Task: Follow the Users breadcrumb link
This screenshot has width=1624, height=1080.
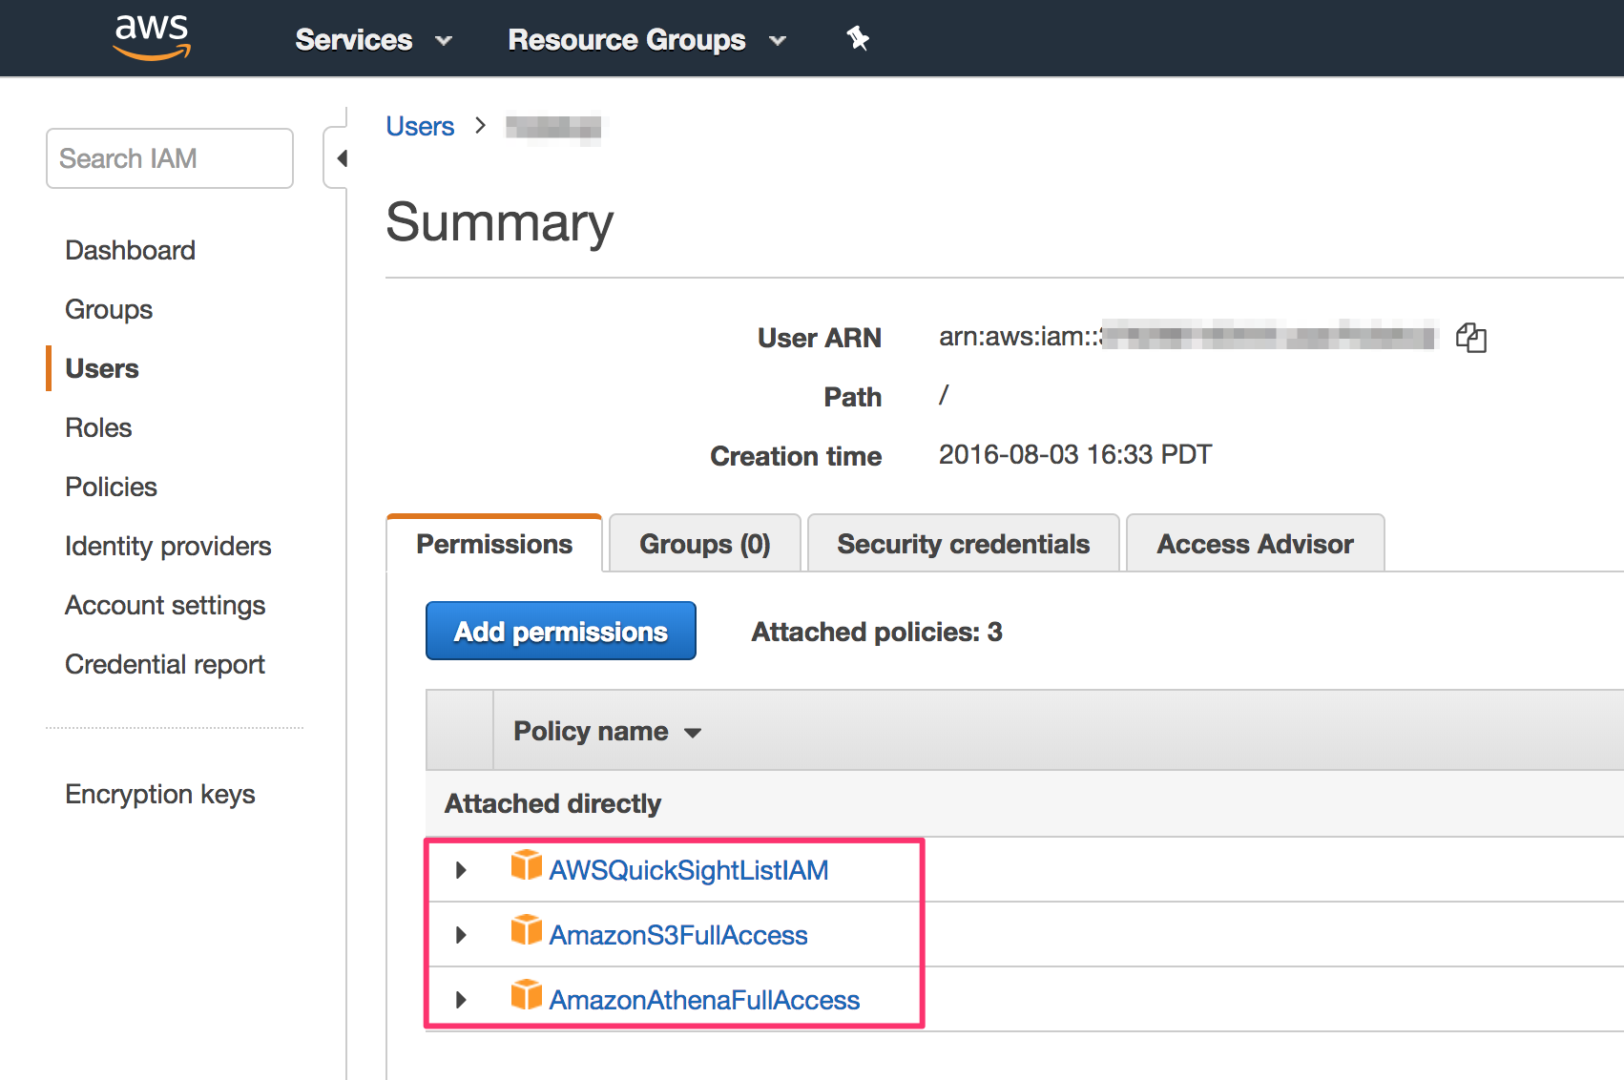Action: point(420,126)
